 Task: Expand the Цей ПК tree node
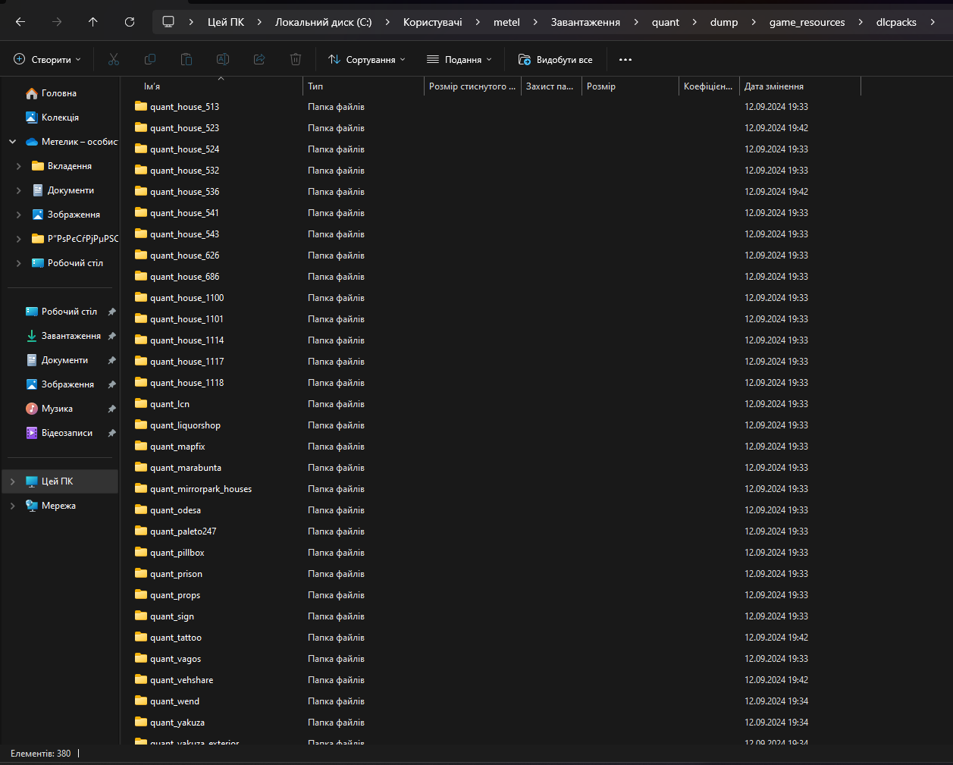click(12, 481)
